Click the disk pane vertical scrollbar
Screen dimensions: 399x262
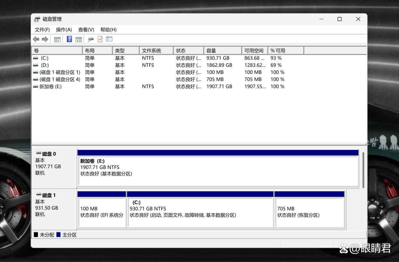[x=363, y=170]
